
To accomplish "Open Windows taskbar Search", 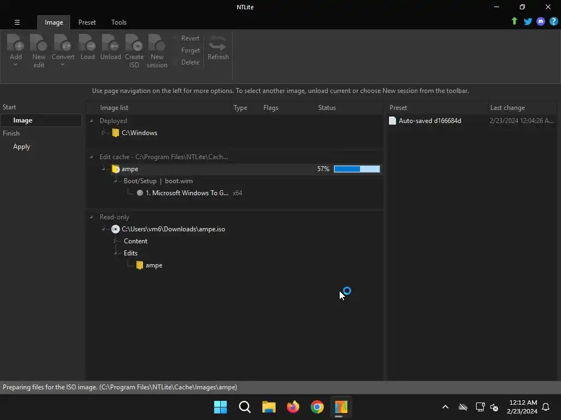I will click(x=245, y=407).
